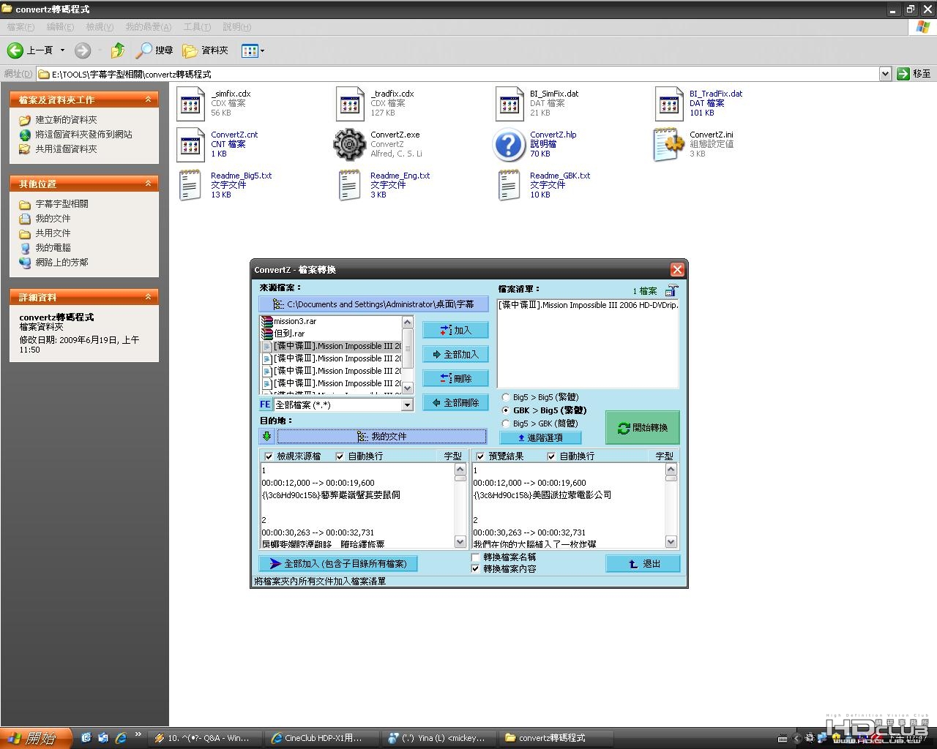Uncheck the 檢視來源檔 checkbox
This screenshot has width=937, height=749.
pyautogui.click(x=269, y=456)
